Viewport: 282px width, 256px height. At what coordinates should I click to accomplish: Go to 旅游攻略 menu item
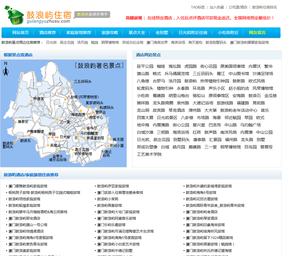[110, 33]
